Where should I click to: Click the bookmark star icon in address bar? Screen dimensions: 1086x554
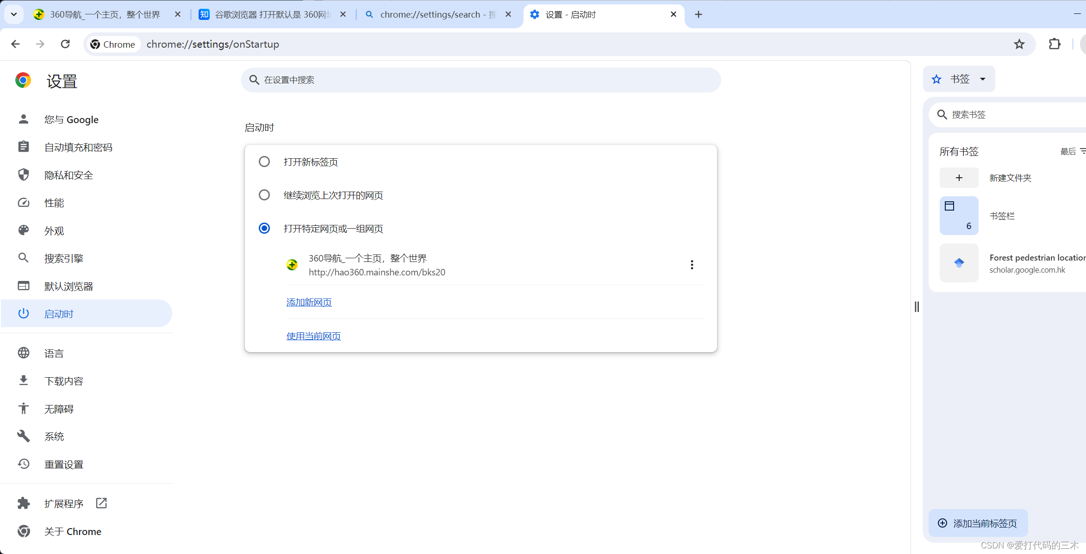click(1019, 44)
